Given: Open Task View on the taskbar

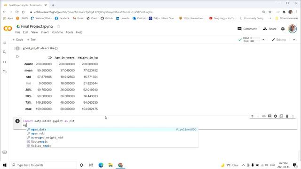Looking at the screenshot, I should coord(91,165).
